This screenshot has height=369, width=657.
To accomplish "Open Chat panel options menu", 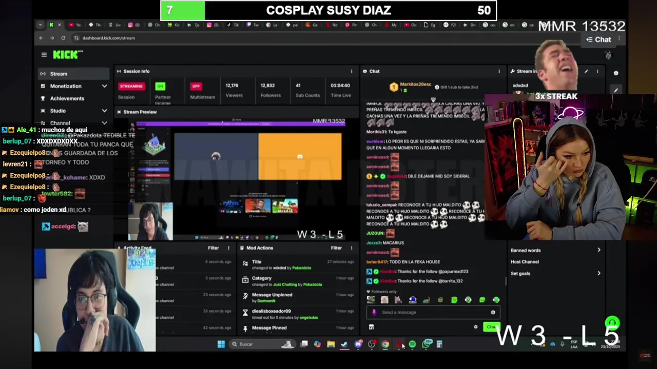I will point(499,71).
